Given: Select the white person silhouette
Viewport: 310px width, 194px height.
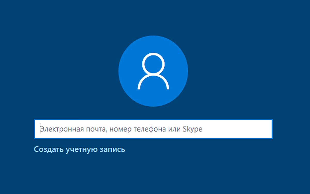Looking at the screenshot, I should tap(153, 71).
